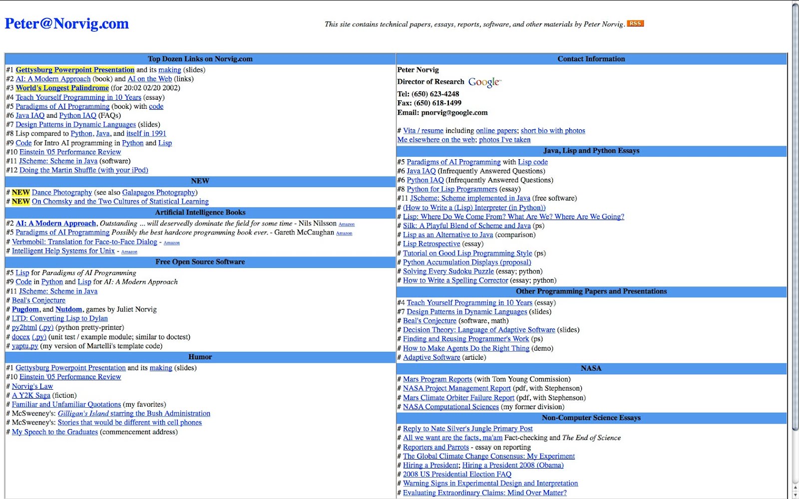Open the docex unit test link

[21, 337]
